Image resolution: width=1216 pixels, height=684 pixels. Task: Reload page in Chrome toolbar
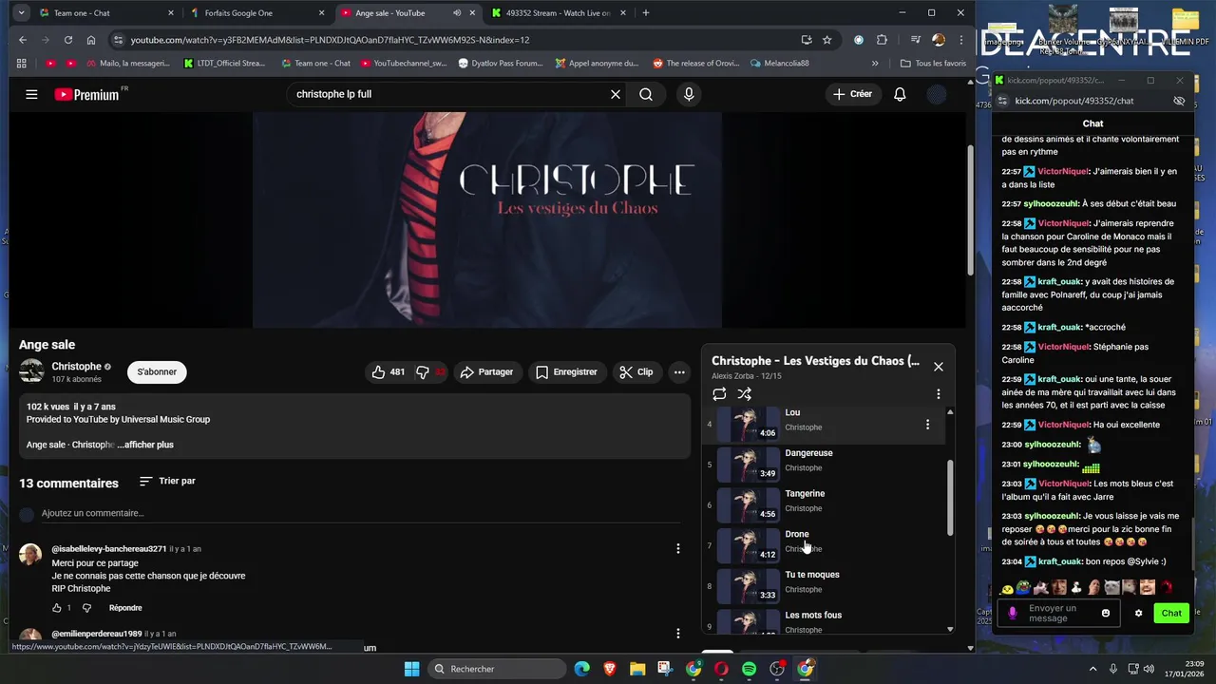click(68, 40)
